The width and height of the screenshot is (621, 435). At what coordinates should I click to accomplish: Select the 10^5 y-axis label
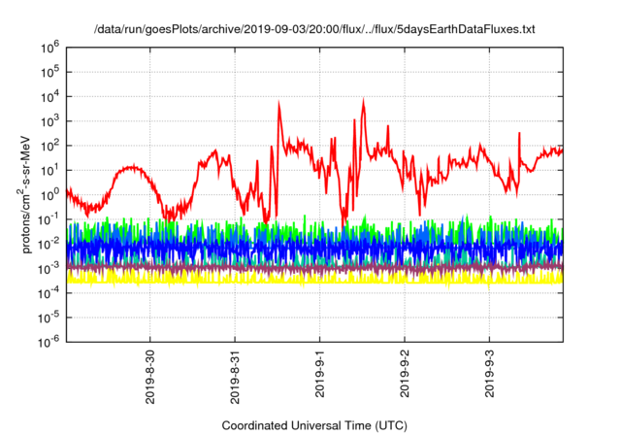49,73
